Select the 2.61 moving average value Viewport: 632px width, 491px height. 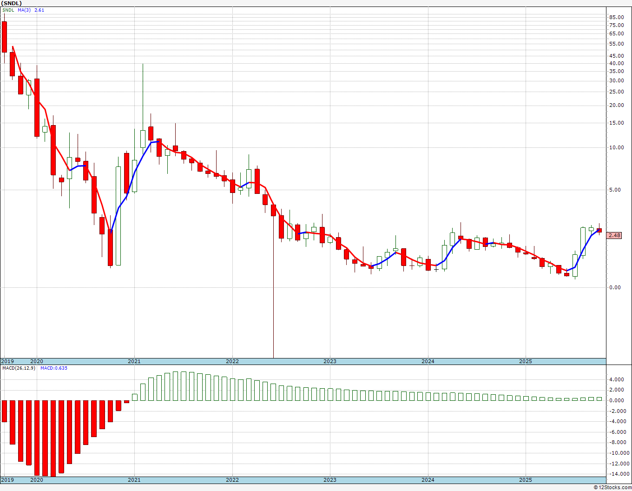click(x=39, y=10)
